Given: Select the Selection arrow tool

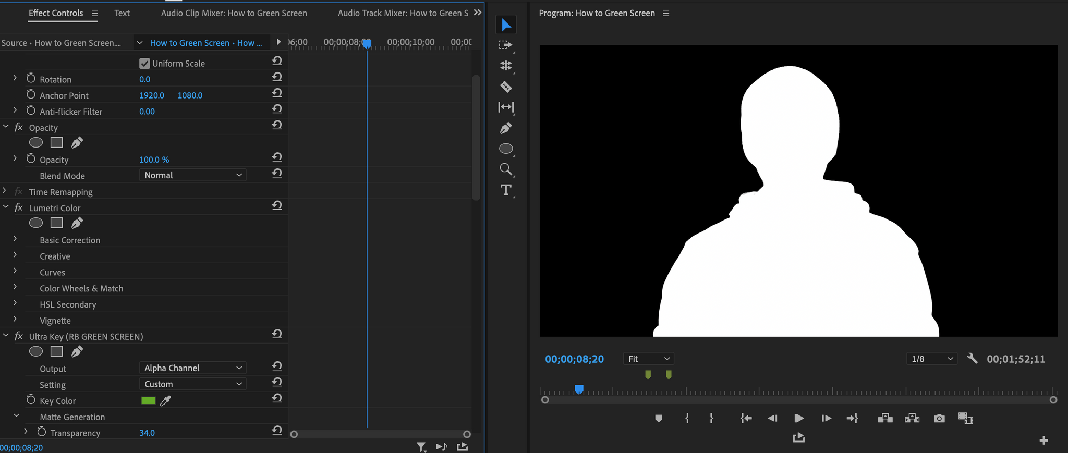Looking at the screenshot, I should (x=506, y=25).
